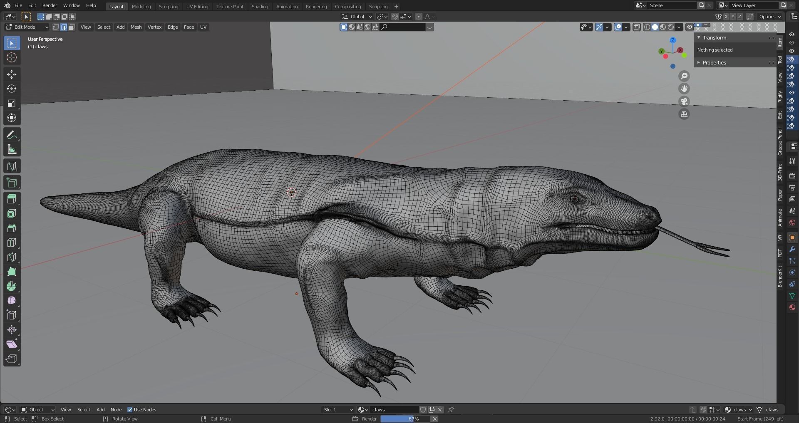Toggle proportional editing
The height and width of the screenshot is (423, 799).
click(419, 17)
